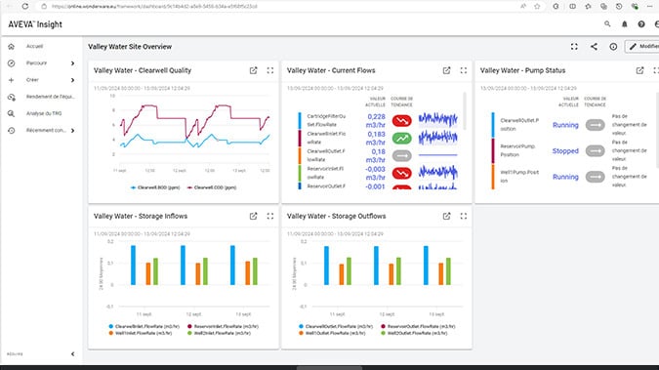Open Analyse du TRG menu item

44,113
